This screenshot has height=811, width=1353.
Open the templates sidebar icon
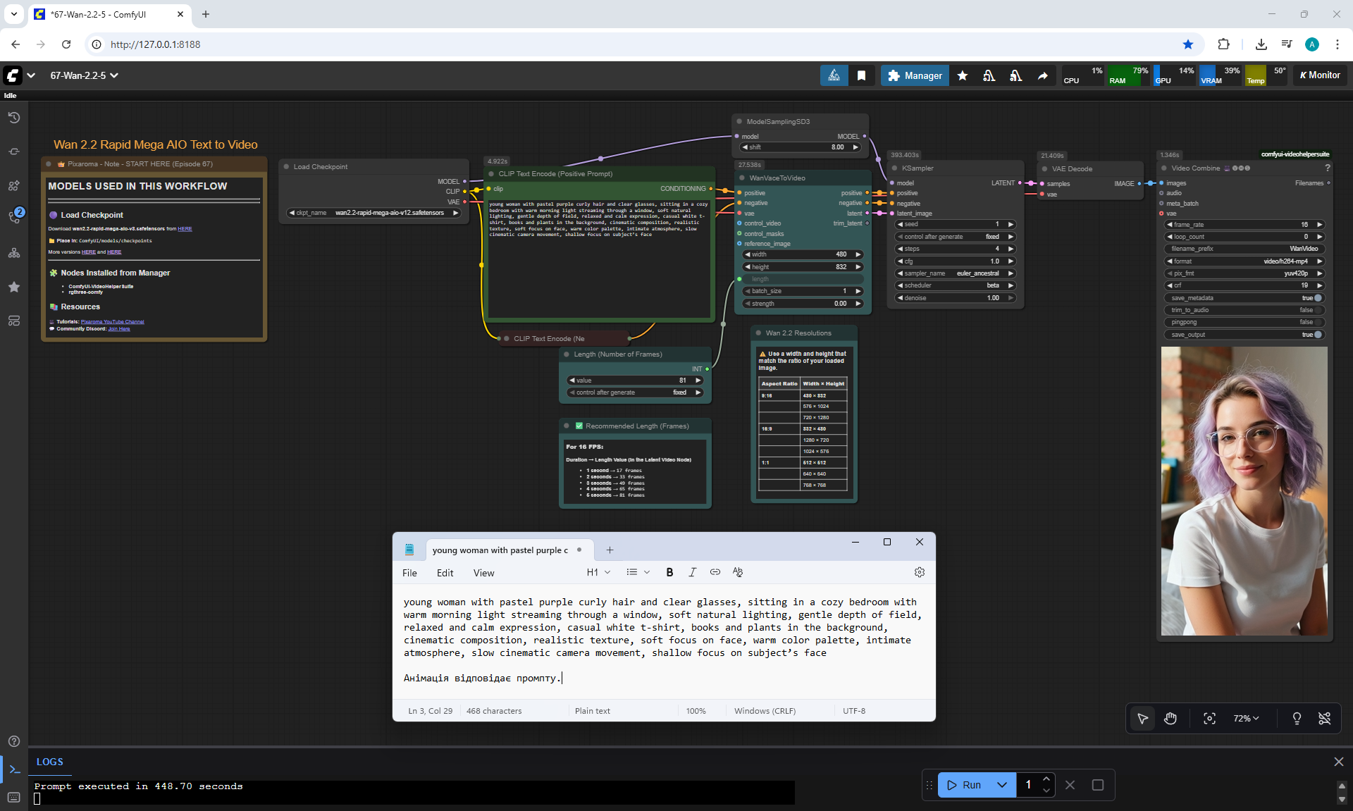(x=14, y=321)
